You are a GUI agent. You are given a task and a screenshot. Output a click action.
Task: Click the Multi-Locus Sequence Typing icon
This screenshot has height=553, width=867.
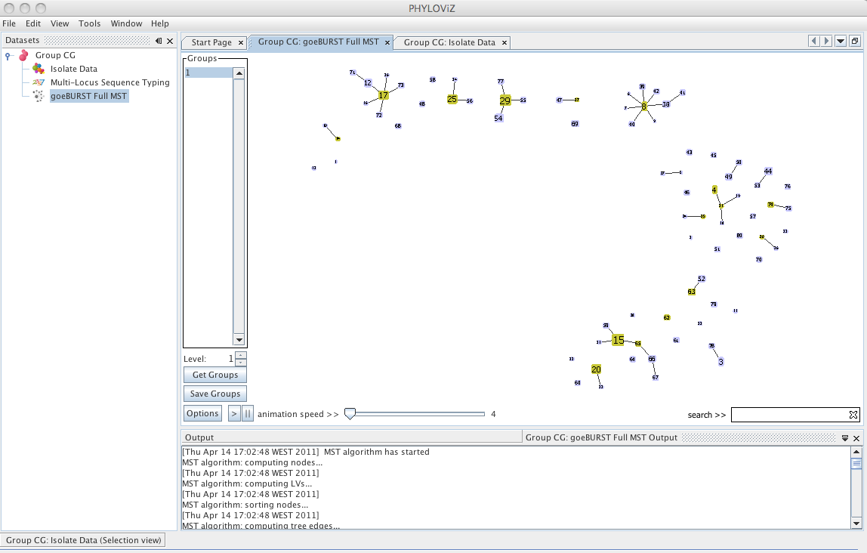tap(39, 82)
